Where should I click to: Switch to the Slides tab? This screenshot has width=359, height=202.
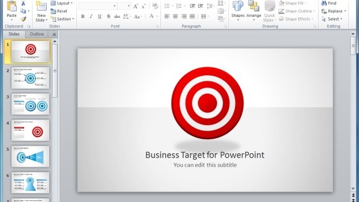14,34
